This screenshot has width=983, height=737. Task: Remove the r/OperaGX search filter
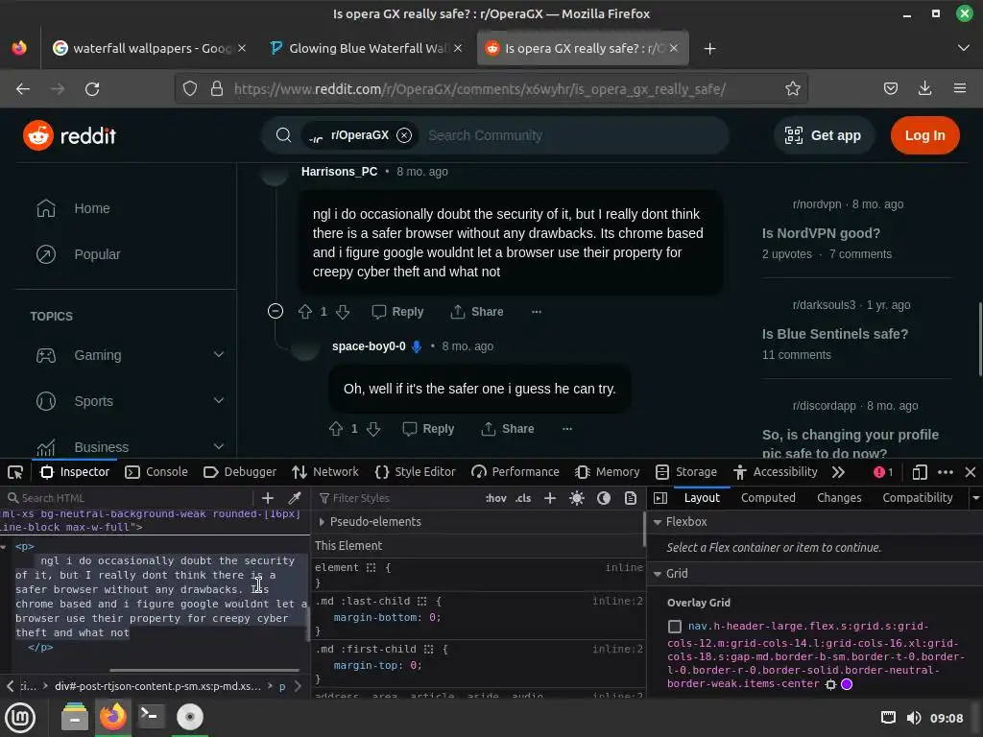pos(404,135)
